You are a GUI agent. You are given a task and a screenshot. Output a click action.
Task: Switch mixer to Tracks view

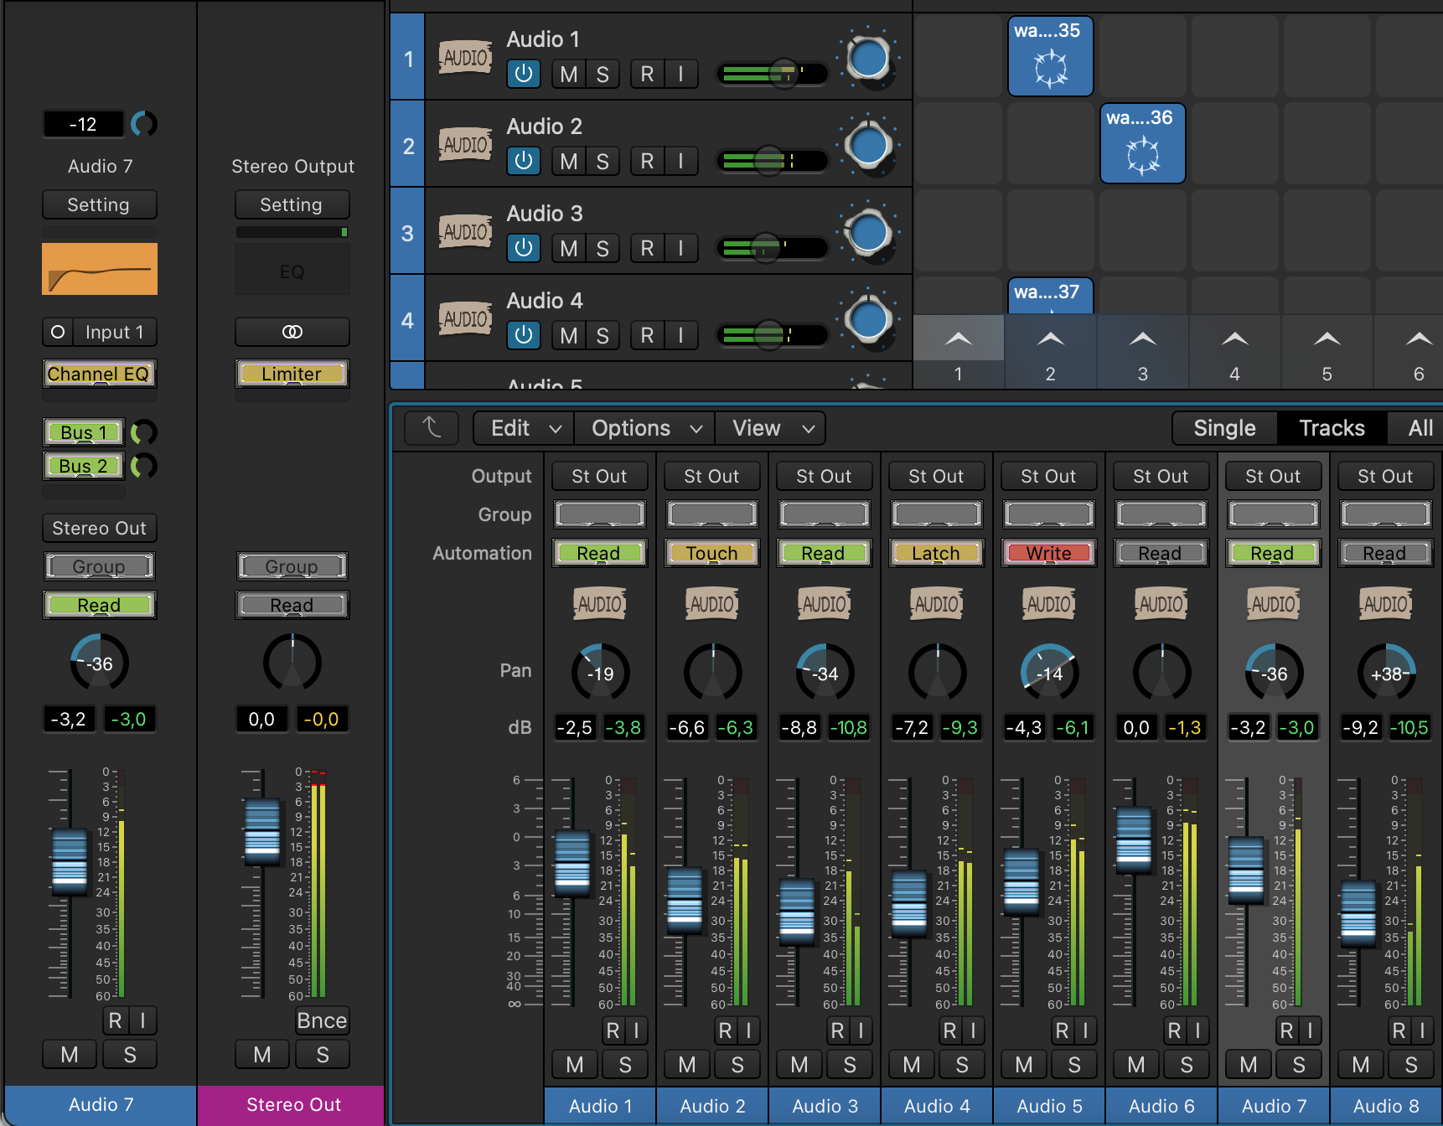coord(1332,428)
